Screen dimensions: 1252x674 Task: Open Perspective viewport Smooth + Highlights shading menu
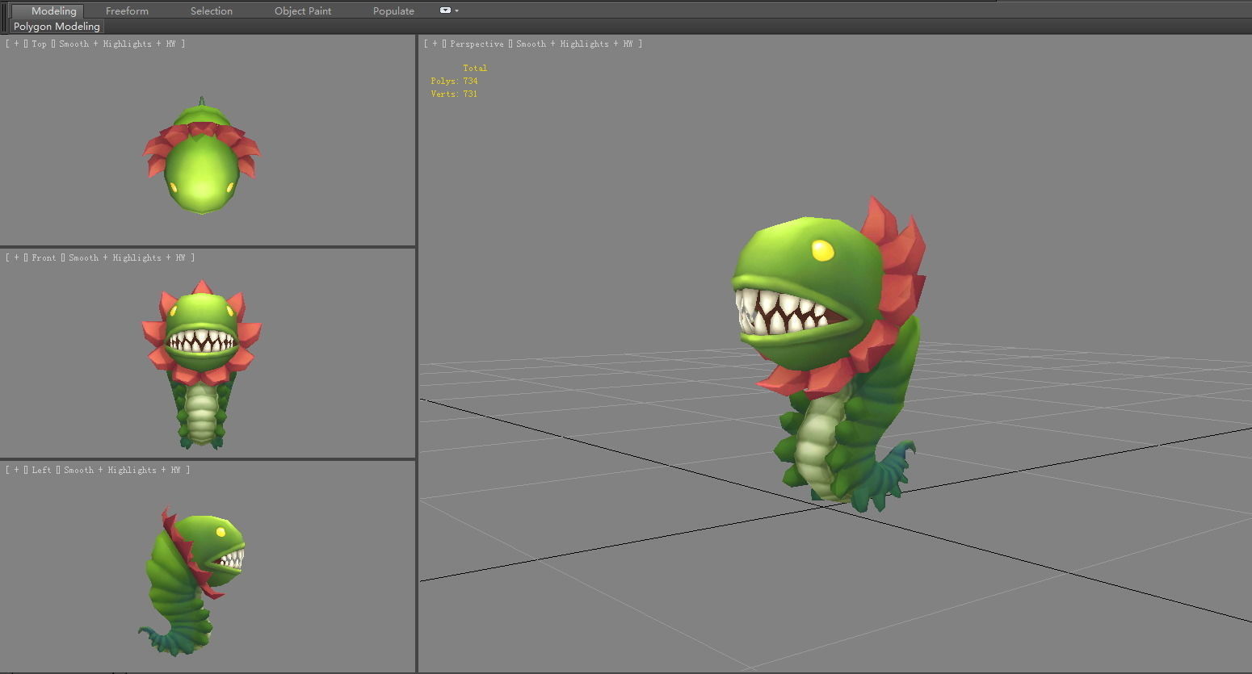574,44
